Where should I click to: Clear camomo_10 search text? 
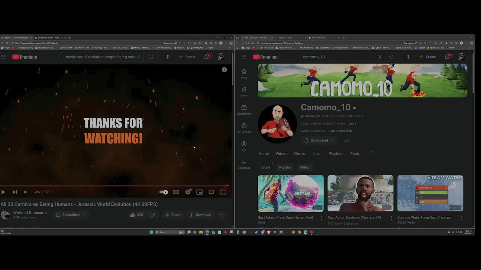(x=380, y=57)
